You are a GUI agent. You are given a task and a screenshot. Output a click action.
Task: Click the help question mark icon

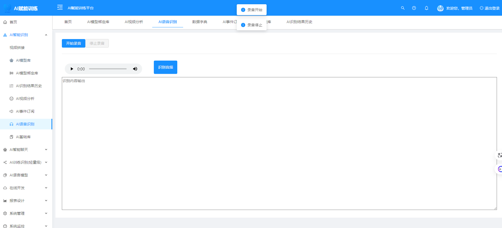(414, 8)
